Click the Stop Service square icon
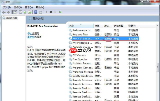Screen dimensions: 160x101 [x=51, y=12]
